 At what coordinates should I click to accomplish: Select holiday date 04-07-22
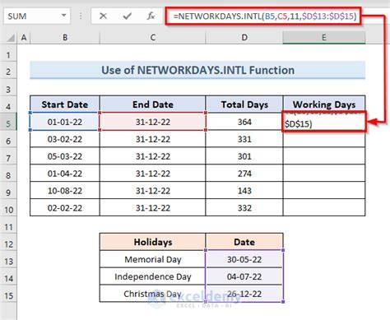(x=244, y=276)
